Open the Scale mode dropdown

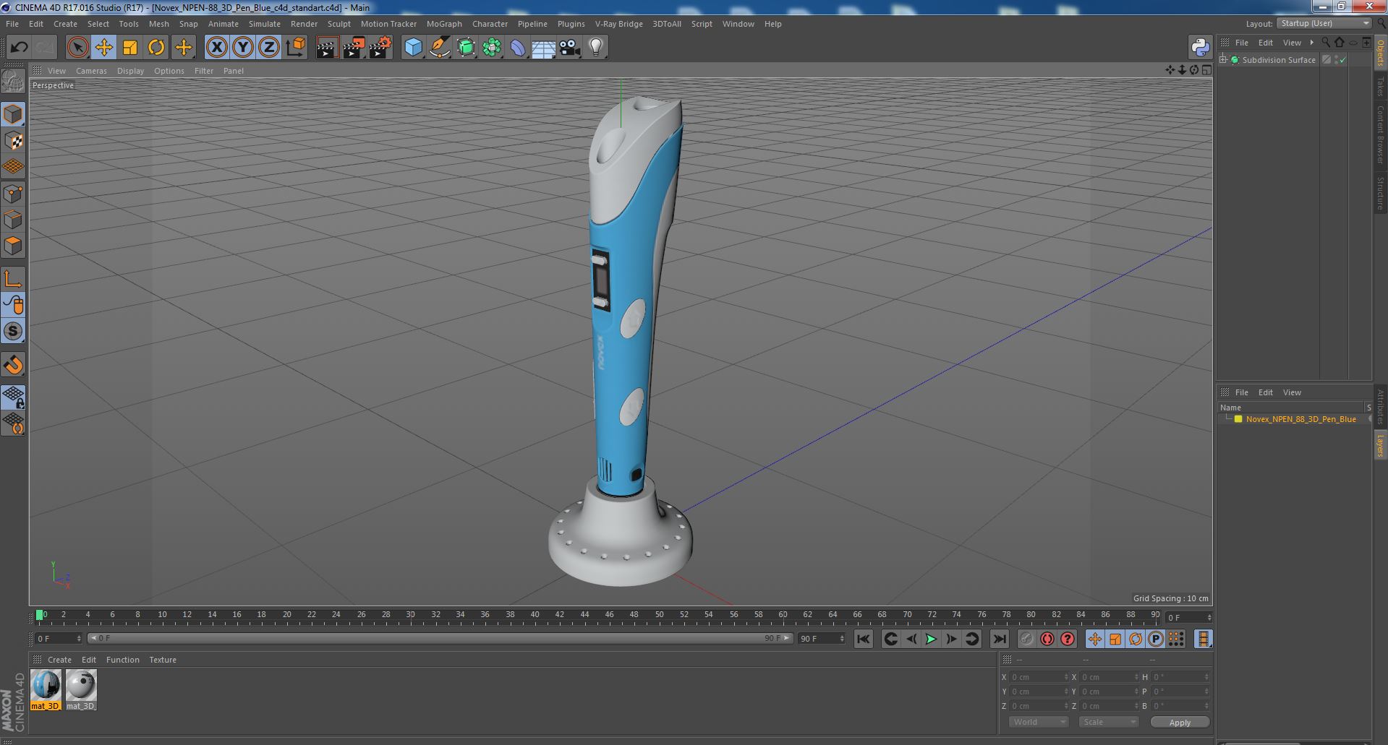click(x=1108, y=722)
